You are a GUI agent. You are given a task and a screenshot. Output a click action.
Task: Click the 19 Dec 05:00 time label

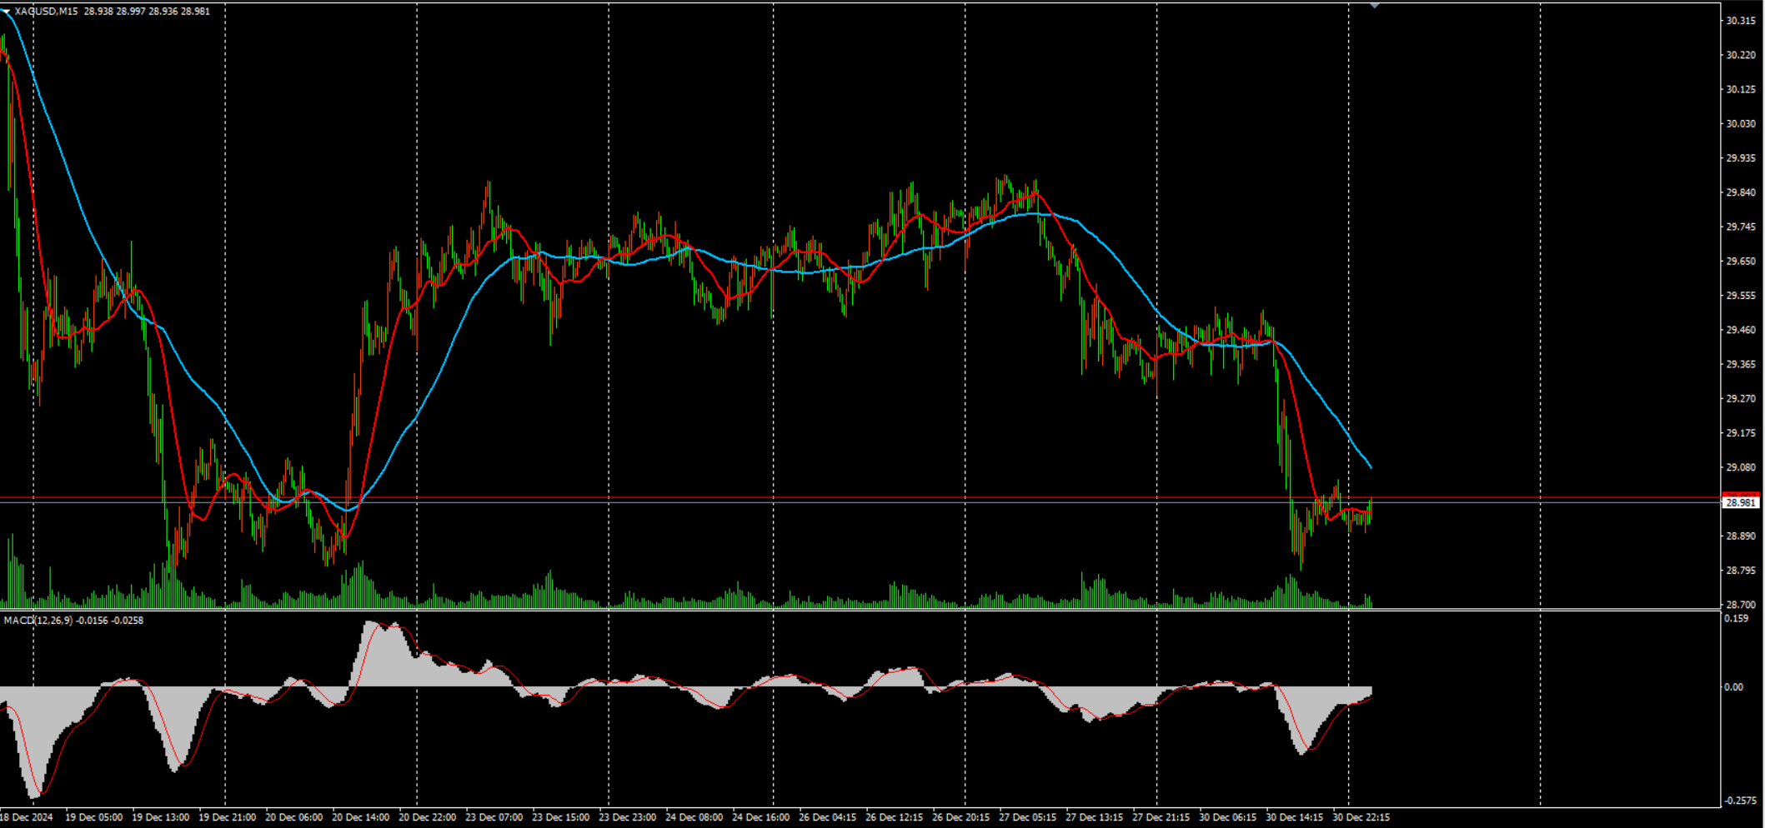93,817
